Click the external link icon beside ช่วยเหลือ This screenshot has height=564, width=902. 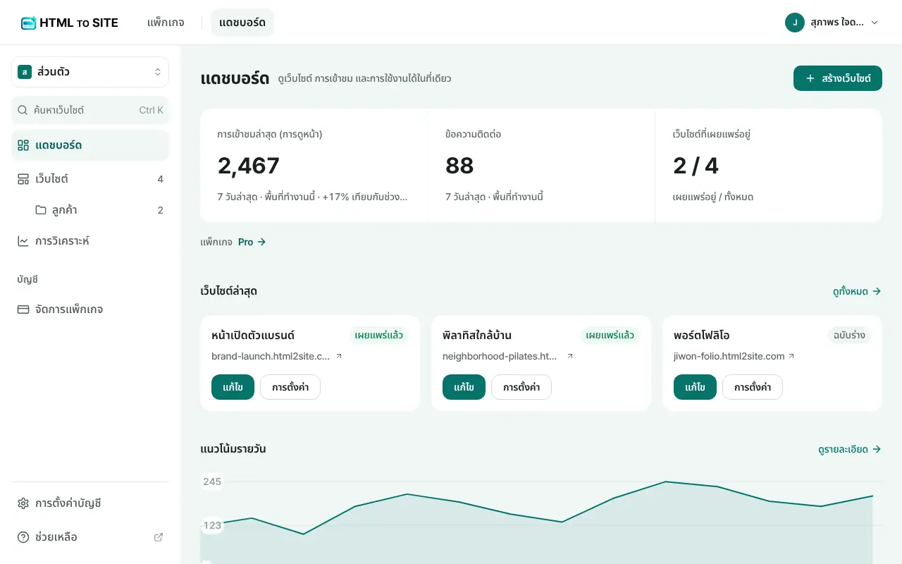tap(159, 537)
